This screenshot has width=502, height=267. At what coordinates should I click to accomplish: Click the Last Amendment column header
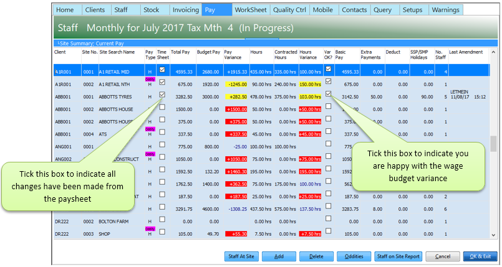pyautogui.click(x=466, y=52)
